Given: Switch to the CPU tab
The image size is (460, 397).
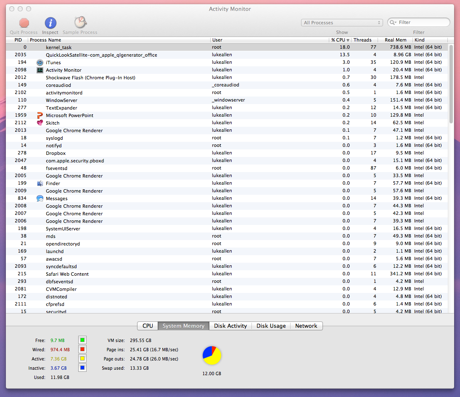Looking at the screenshot, I should pyautogui.click(x=148, y=326).
